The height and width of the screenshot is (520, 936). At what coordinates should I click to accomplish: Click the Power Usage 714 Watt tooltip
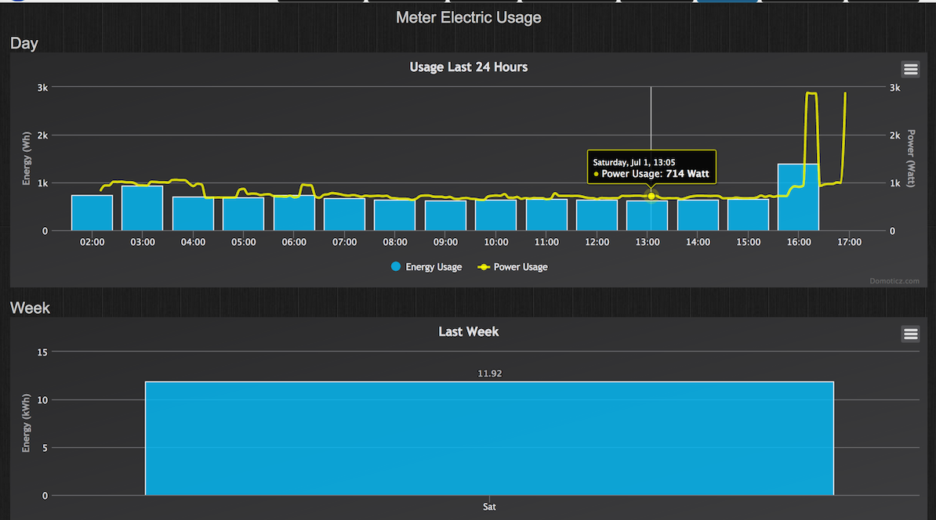[651, 168]
